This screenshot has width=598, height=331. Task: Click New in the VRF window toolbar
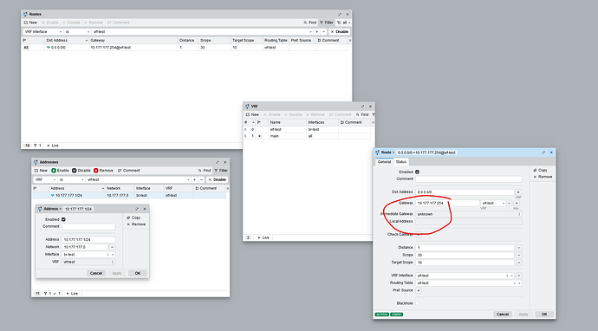coord(252,114)
